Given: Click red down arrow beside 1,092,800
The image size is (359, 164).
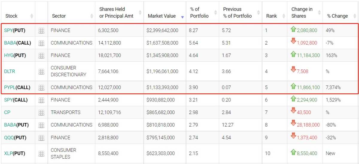Looking at the screenshot, I should 293,41.
